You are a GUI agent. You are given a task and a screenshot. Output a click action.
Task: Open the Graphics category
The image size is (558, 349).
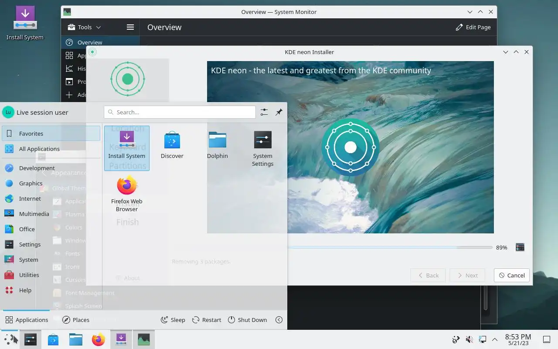coord(51,183)
